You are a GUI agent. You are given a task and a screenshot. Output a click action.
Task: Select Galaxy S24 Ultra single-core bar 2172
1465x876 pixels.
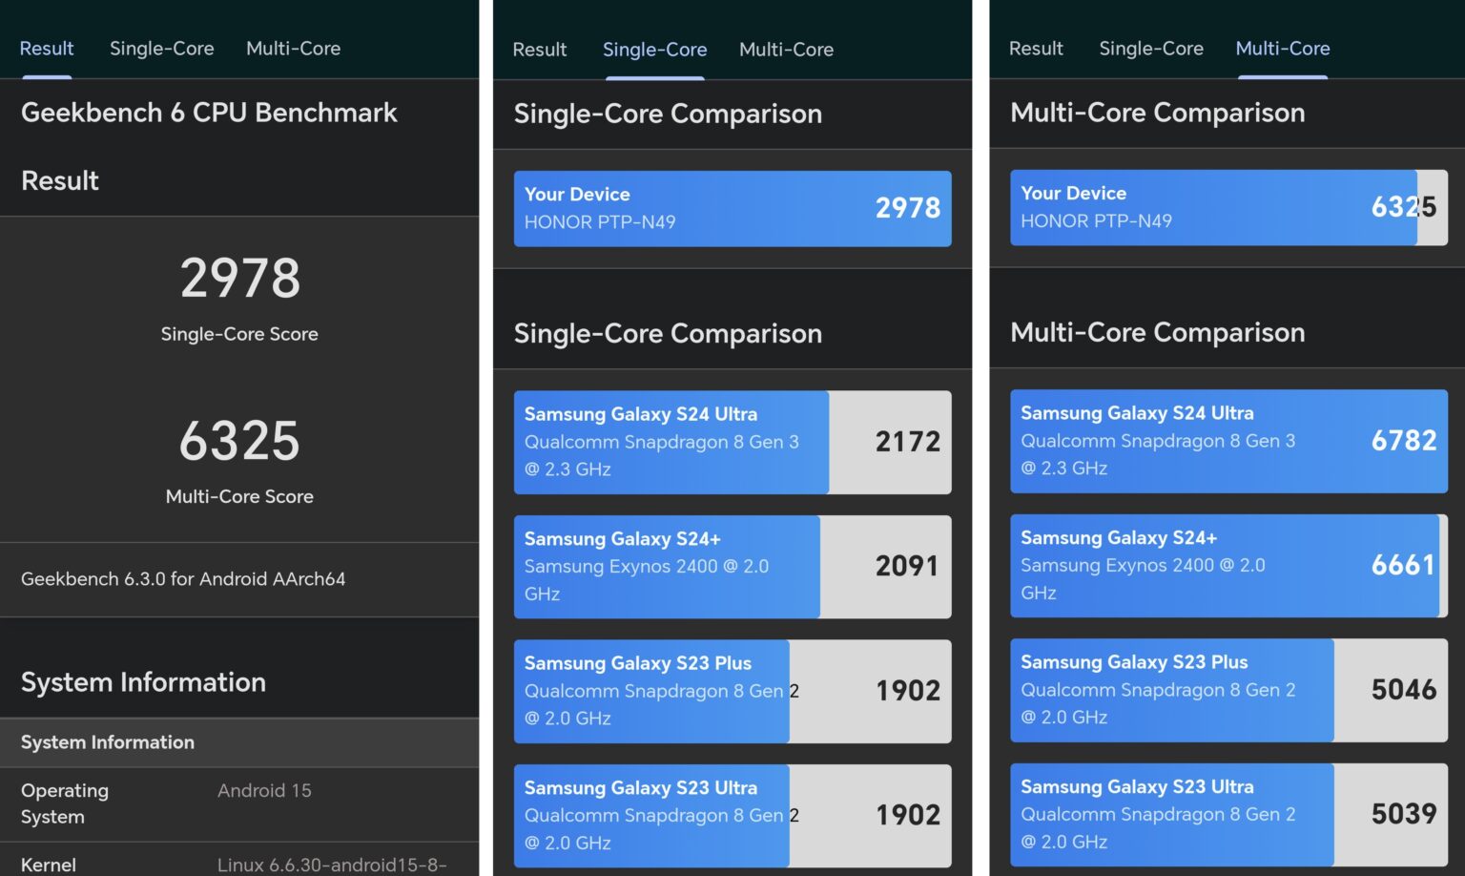pos(732,442)
